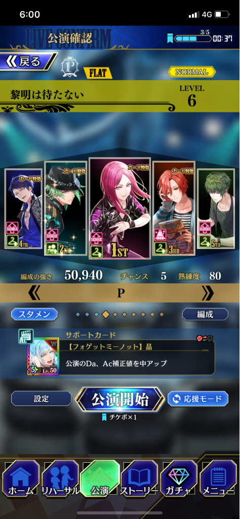Image resolution: width=240 pixels, height=519 pixels.
Task: Tap the stamina ticket gauge bar
Action: pyautogui.click(x=193, y=39)
